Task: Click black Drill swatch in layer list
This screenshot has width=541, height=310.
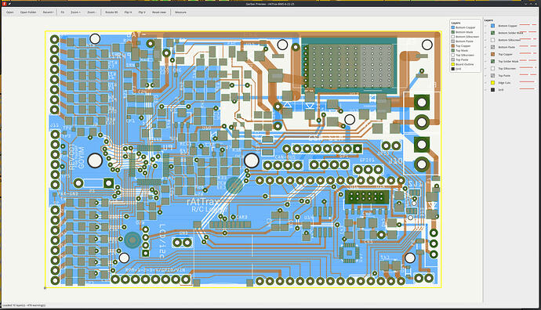Action: coord(492,89)
